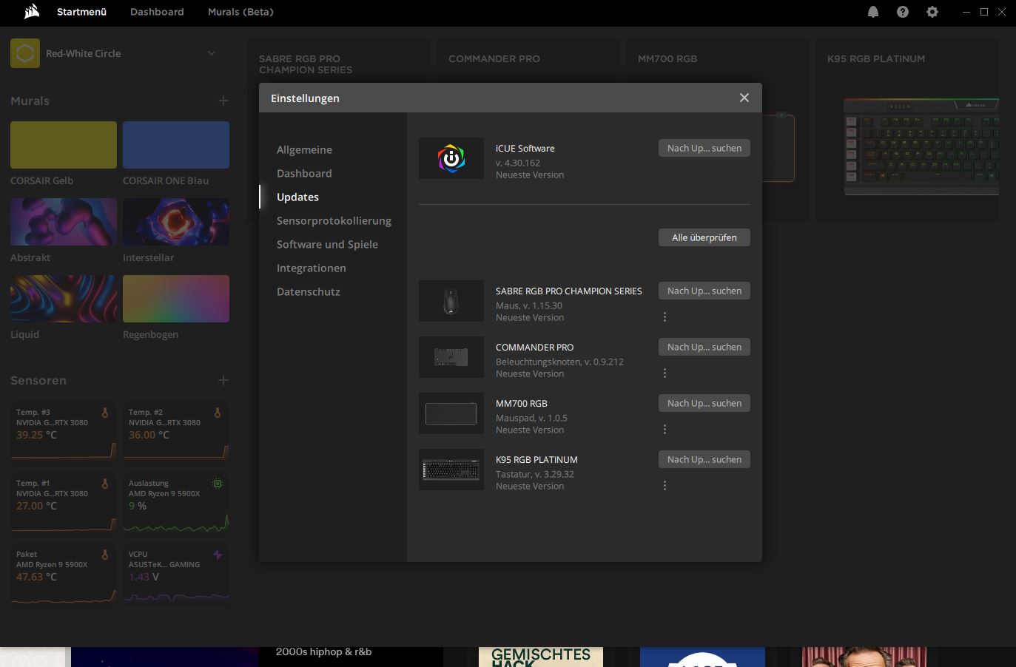Add a new sensor with plus icon
The width and height of the screenshot is (1016, 667).
click(x=223, y=380)
